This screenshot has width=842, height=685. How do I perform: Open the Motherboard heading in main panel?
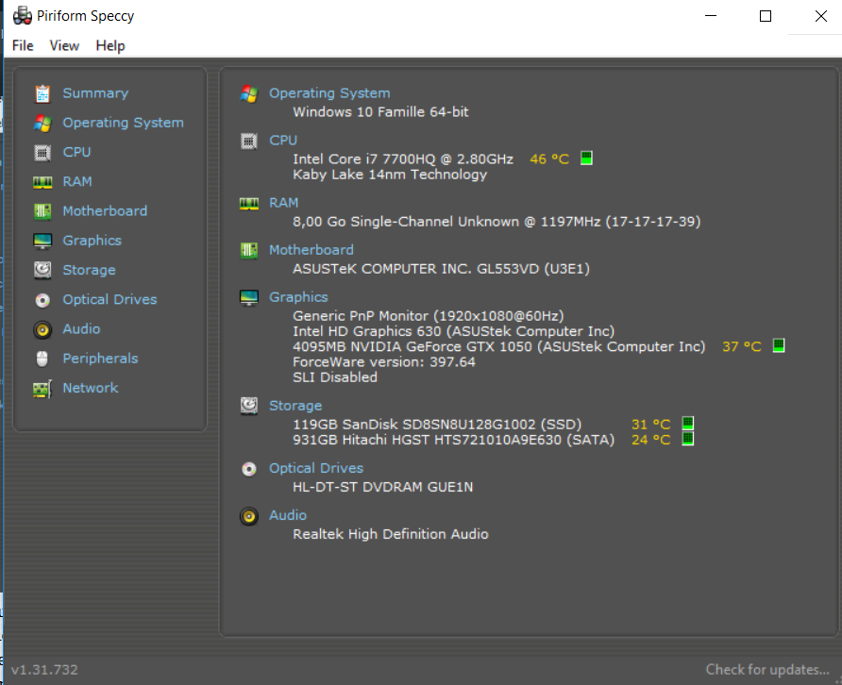pyautogui.click(x=311, y=250)
